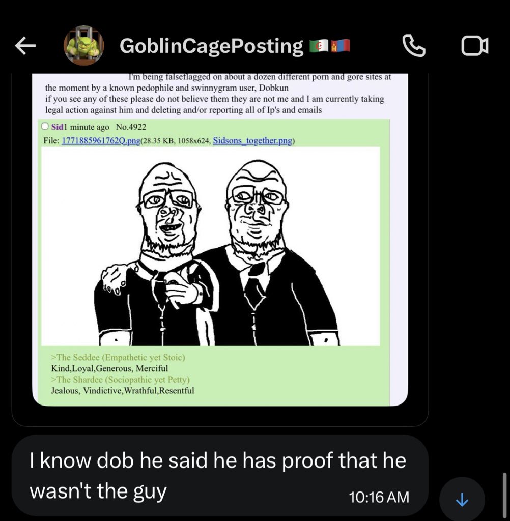Tap '>The Shardee' greentext line
The image size is (510, 521).
[120, 380]
